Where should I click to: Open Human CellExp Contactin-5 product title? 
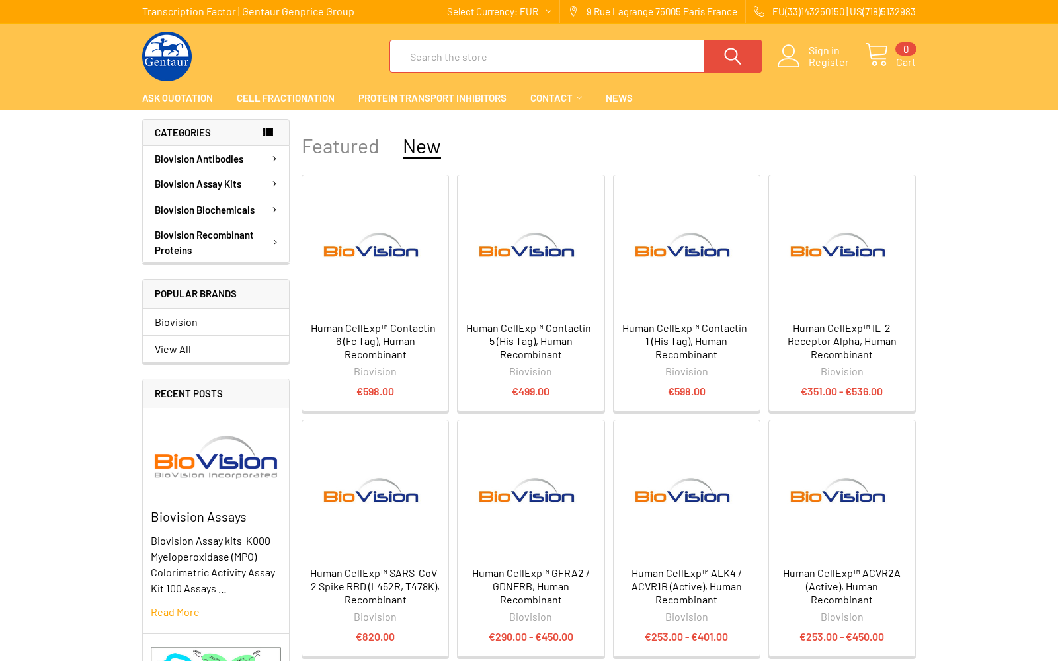click(x=530, y=341)
